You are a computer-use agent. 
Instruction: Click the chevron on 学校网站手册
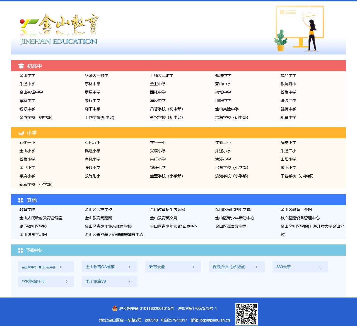tap(67, 282)
